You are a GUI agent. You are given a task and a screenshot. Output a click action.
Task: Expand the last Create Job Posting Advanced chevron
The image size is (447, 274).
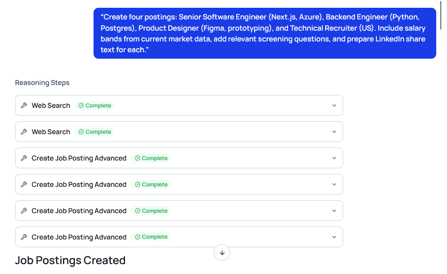pyautogui.click(x=334, y=237)
